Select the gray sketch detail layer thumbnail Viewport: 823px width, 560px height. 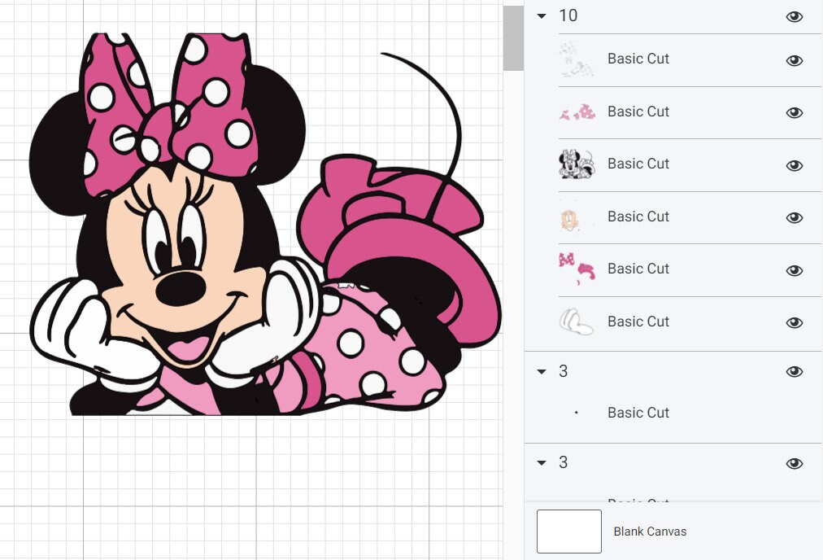click(577, 59)
